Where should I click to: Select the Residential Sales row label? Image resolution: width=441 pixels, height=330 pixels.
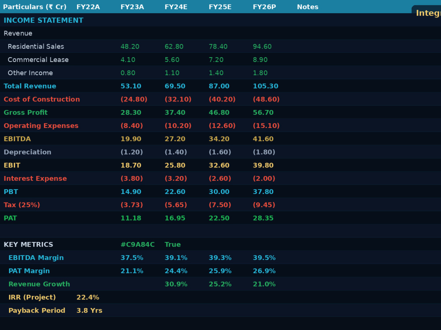pos(36,47)
